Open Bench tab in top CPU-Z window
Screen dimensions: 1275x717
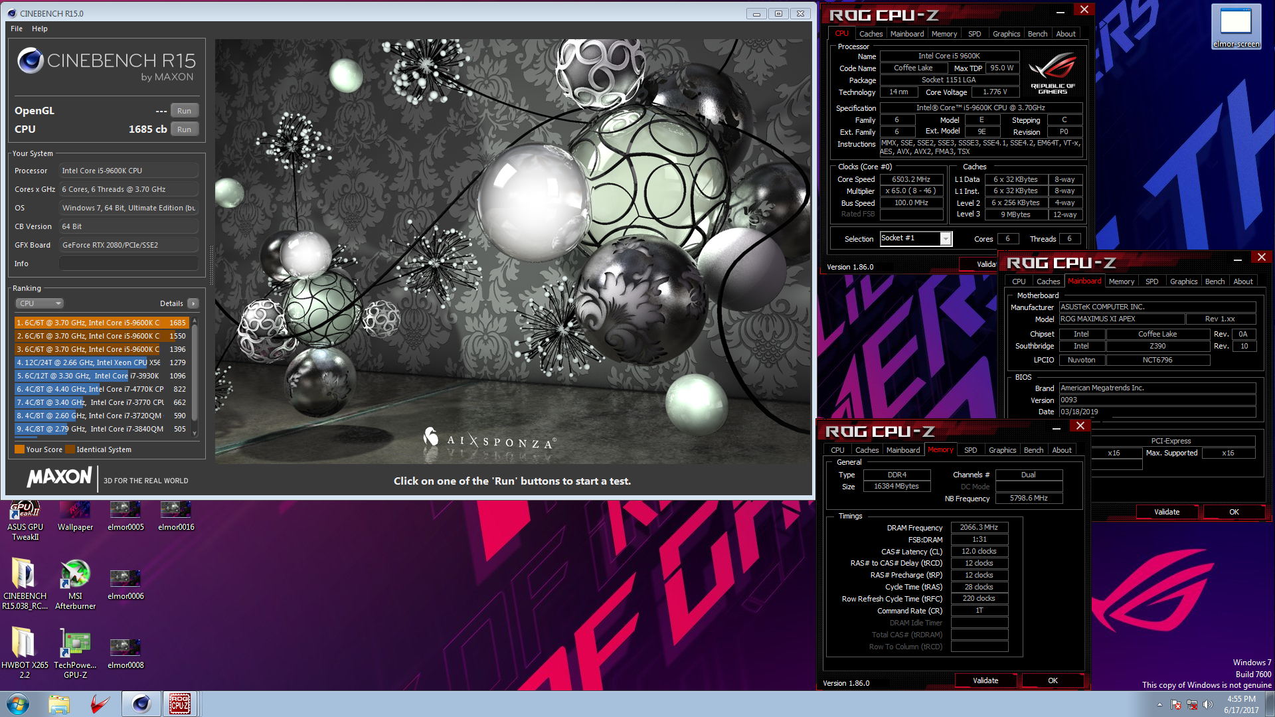pos(1037,34)
